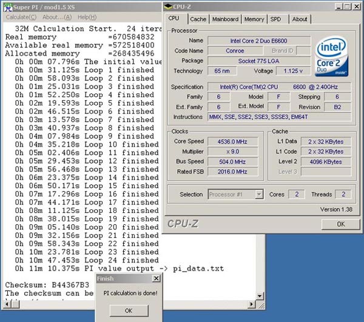The height and width of the screenshot is (322, 364).
Task: Click the Package value 'Socket 775 LGA'
Action: click(x=259, y=61)
